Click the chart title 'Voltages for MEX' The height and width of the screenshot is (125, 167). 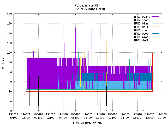(87, 5)
